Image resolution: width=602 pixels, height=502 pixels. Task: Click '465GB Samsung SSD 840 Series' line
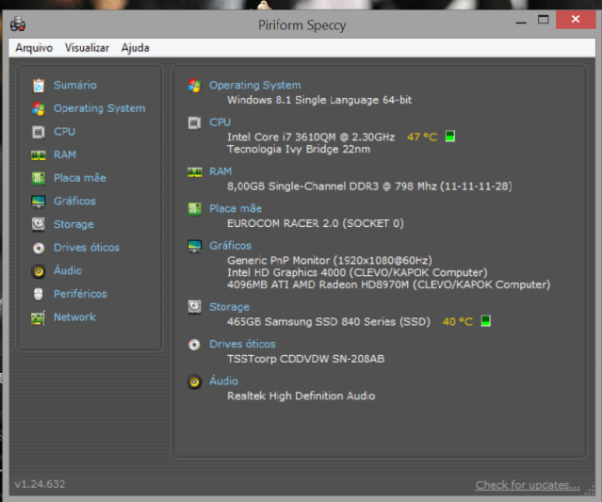[329, 321]
